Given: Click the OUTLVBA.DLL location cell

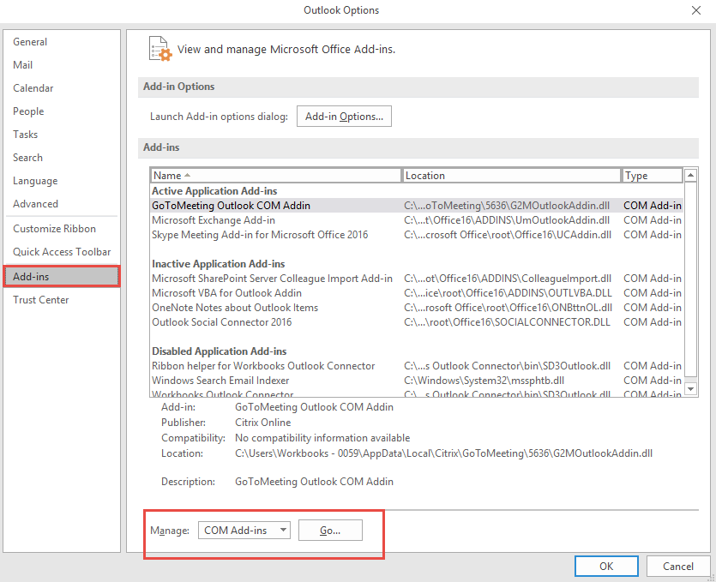Looking at the screenshot, I should coord(508,293).
